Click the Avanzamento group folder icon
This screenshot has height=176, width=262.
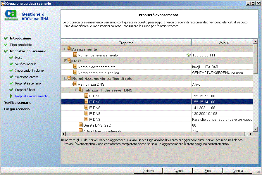(x=70, y=49)
